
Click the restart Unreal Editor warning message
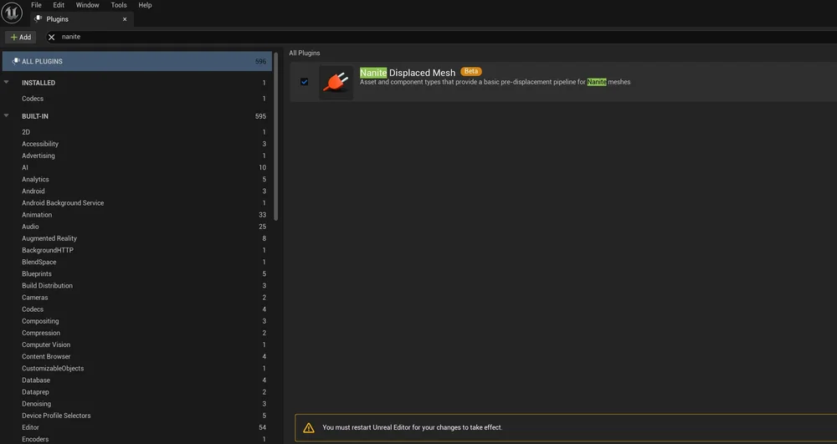(x=412, y=427)
